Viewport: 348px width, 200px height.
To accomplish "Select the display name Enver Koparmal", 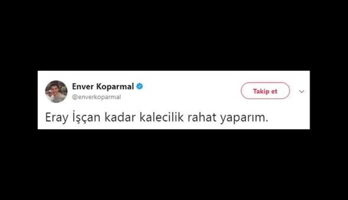I will coord(103,87).
